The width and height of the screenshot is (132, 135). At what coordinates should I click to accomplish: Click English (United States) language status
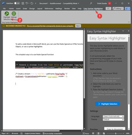(33, 133)
